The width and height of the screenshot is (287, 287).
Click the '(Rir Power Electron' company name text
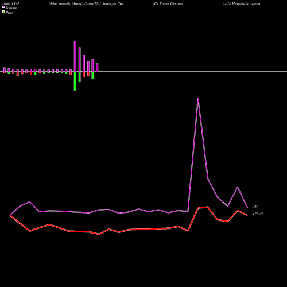(x=168, y=3)
